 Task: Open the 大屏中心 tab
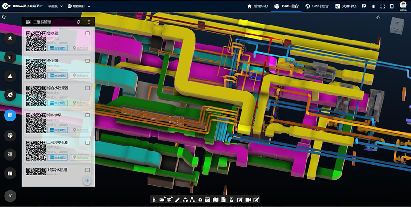click(346, 6)
